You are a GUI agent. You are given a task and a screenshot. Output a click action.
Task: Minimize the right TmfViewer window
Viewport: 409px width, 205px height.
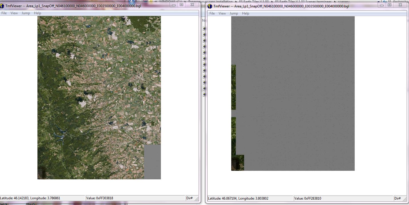tap(382, 5)
